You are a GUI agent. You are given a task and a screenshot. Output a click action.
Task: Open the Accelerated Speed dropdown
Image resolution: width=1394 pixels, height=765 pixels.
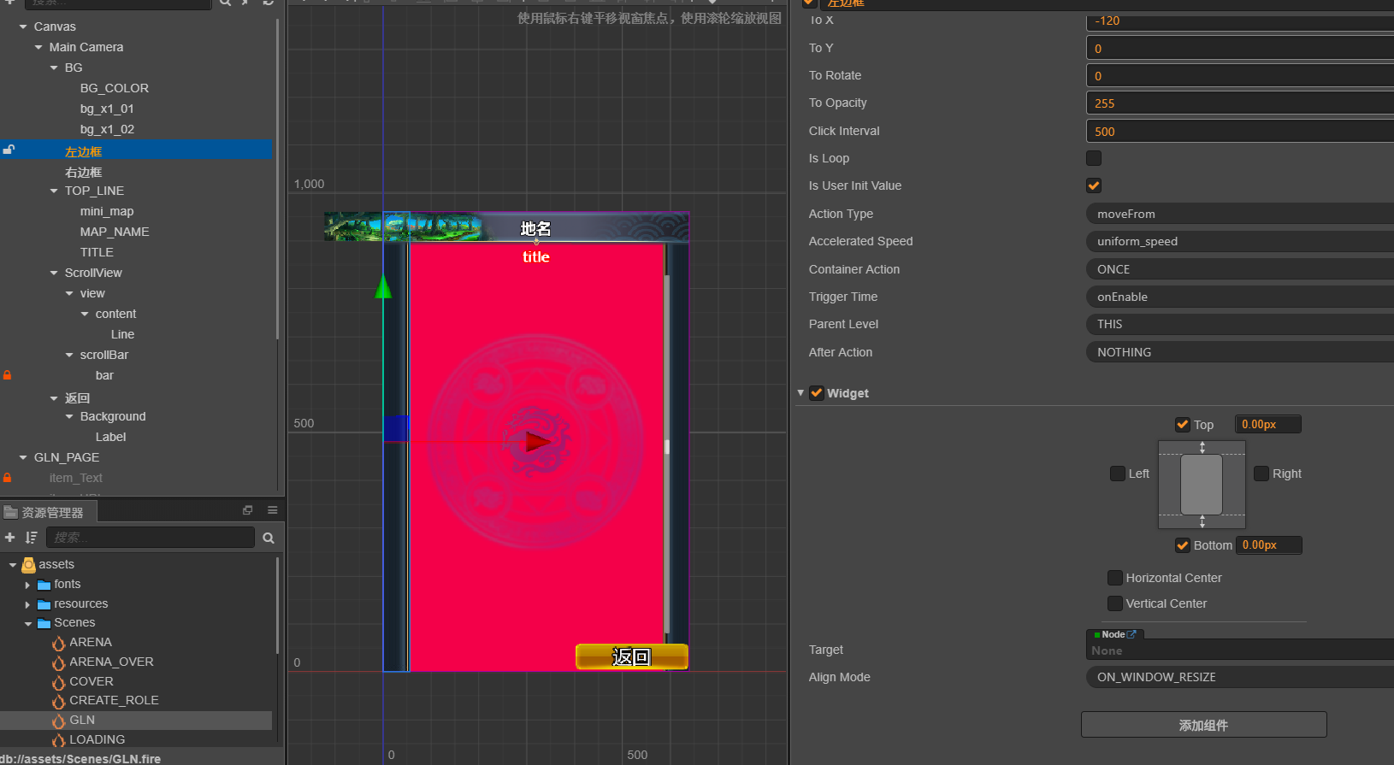1240,241
